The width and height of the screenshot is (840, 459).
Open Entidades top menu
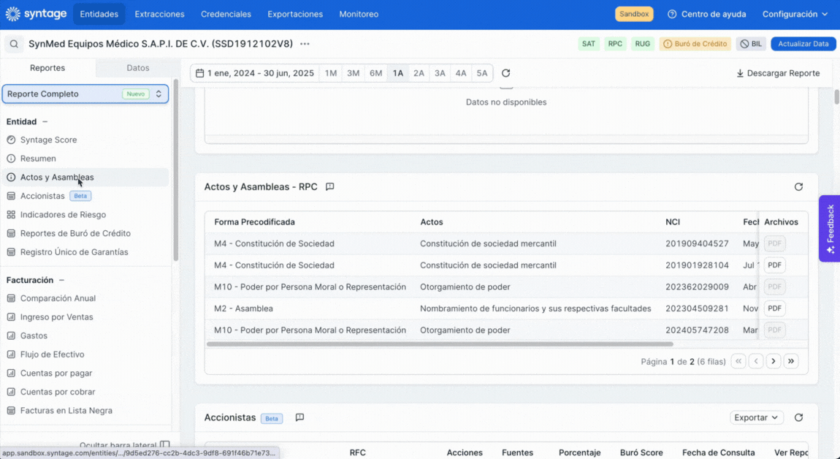point(99,14)
